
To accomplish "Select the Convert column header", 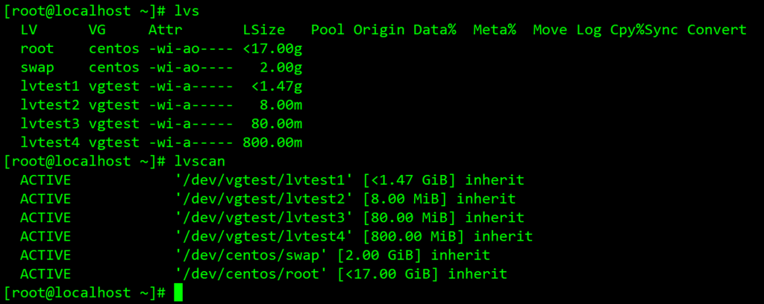I will (x=716, y=30).
